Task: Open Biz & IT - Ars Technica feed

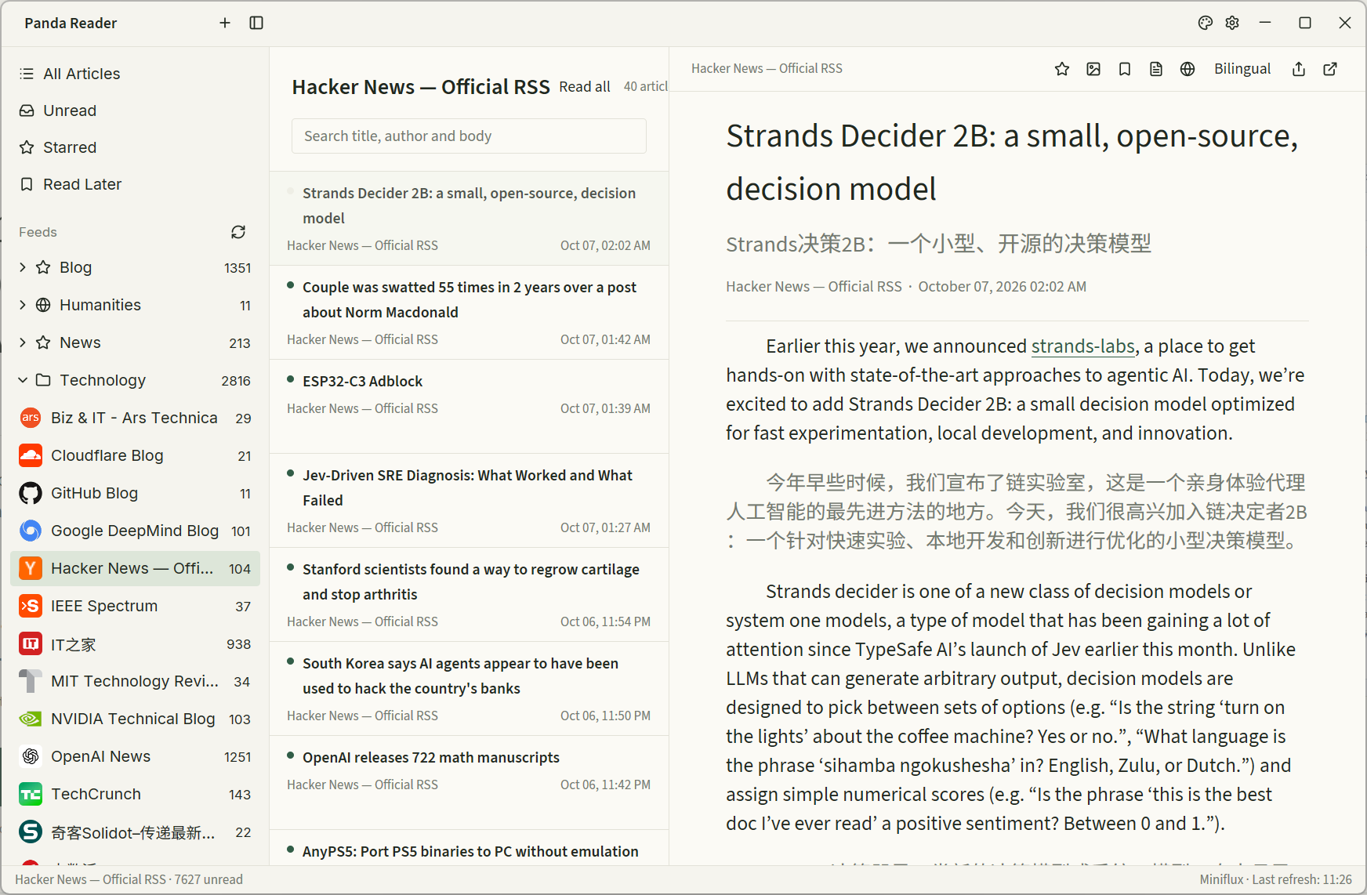Action: 135,418
